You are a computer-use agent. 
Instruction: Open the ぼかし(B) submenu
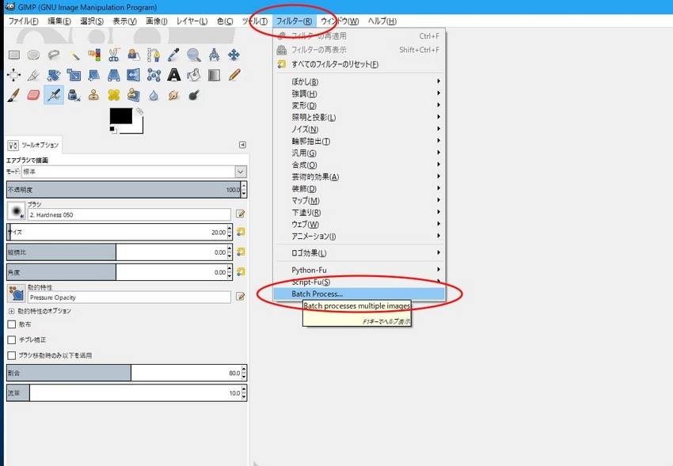click(x=359, y=81)
